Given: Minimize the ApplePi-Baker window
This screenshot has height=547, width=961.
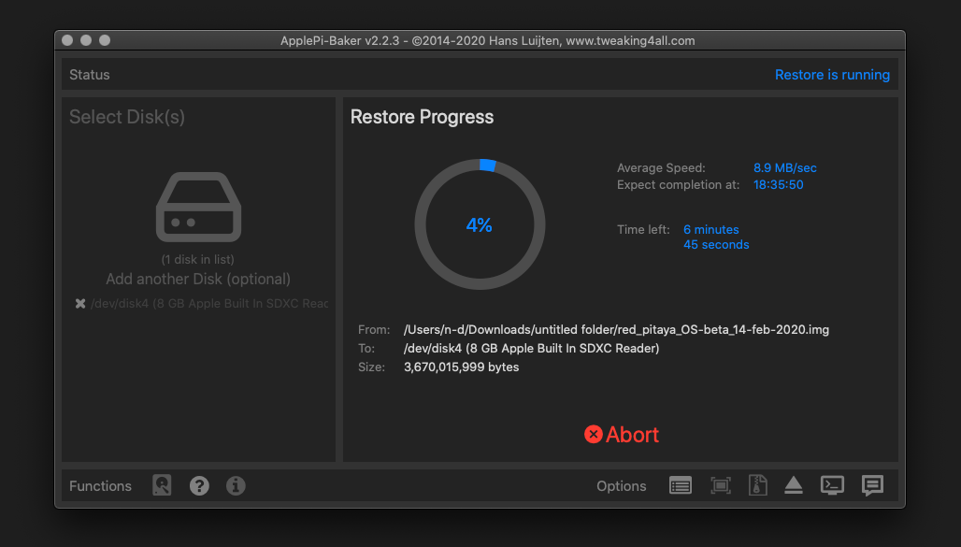Looking at the screenshot, I should (86, 40).
